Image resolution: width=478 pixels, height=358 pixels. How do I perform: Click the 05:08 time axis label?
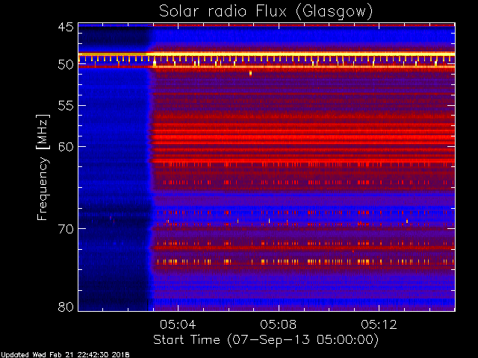point(279,324)
